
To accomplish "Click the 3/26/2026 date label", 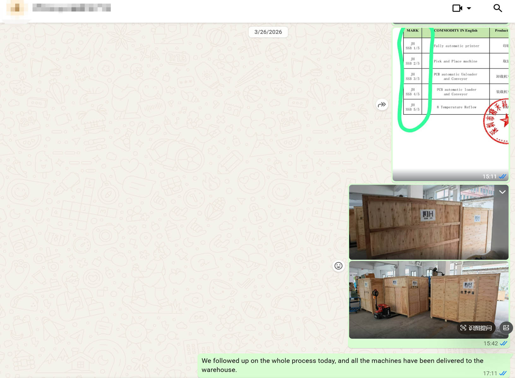I will click(x=268, y=32).
